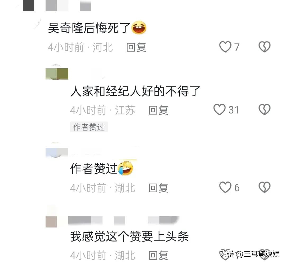Select comment text 我感觉这个赞要上头条
286x264 pixels.
click(129, 236)
